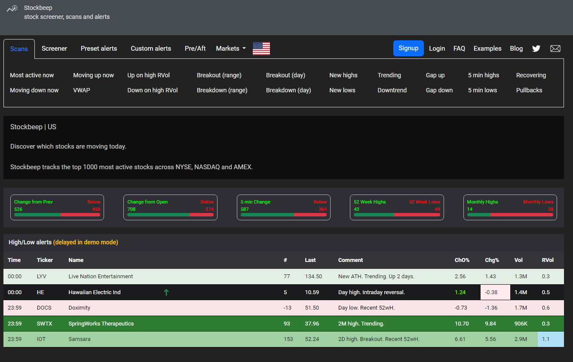Choose Down on high RVol scan
573x362 pixels.
pos(153,90)
